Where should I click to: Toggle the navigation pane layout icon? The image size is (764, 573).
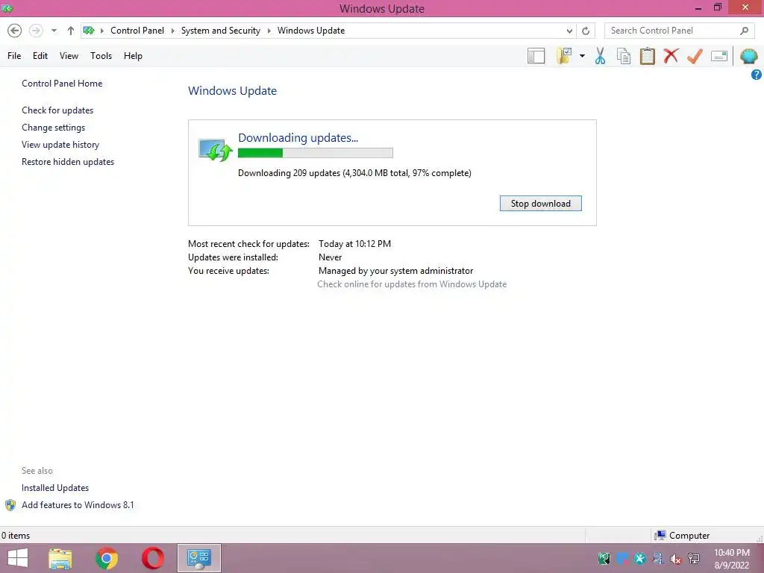point(536,56)
